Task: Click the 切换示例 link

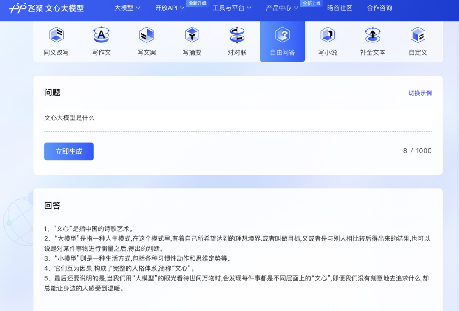Action: coord(420,93)
